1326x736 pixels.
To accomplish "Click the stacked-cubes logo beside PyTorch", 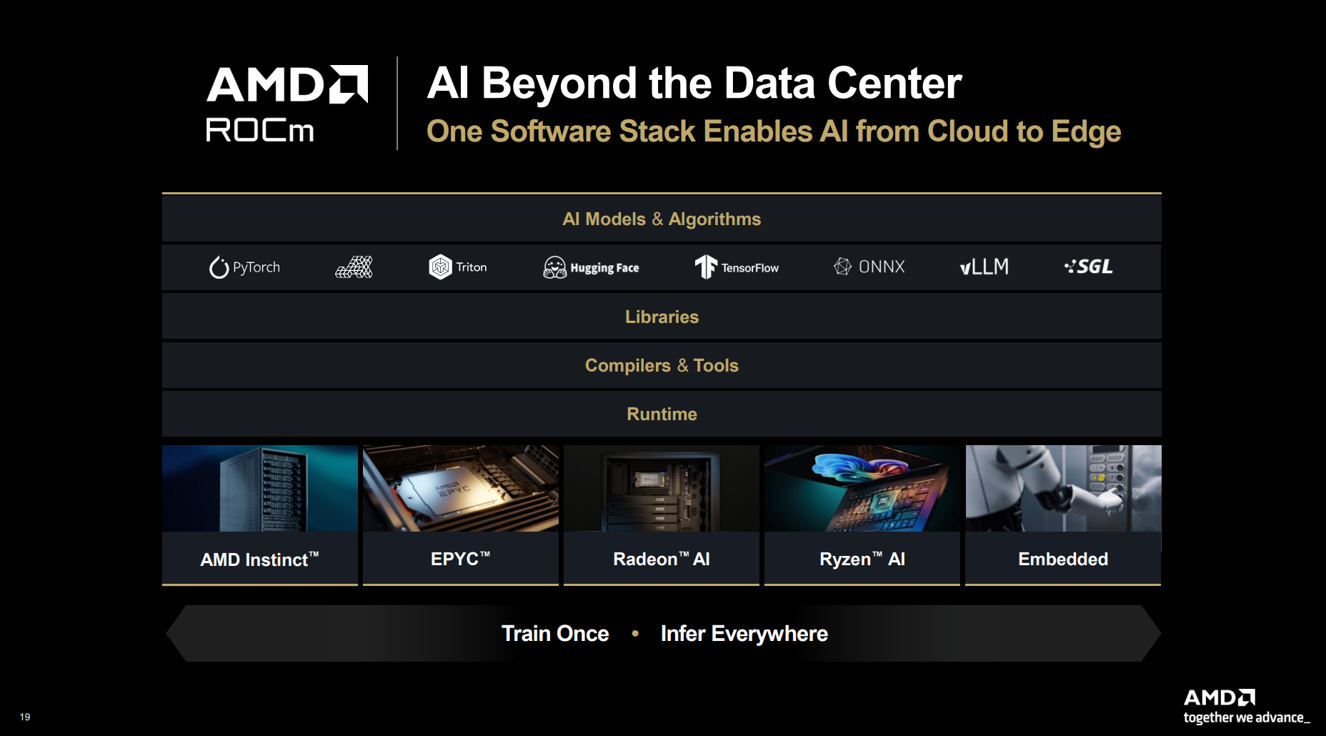I will click(x=354, y=267).
